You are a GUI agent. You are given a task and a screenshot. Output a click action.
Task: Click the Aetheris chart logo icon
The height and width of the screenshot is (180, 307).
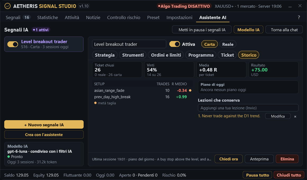(7, 6)
